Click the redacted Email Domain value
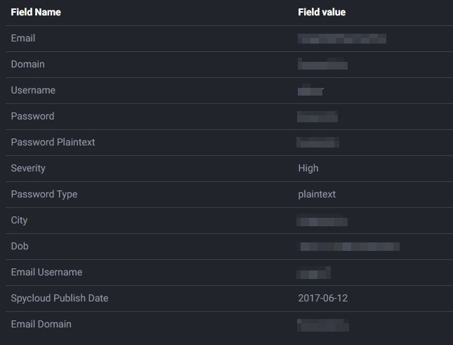 point(323,325)
